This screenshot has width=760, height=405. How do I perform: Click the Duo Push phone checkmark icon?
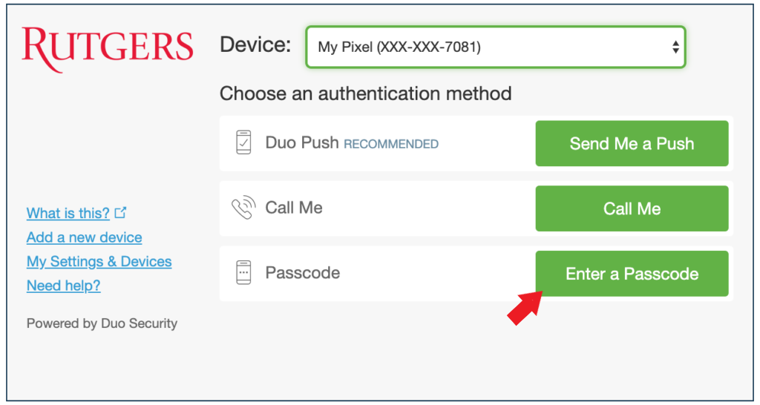[x=243, y=142]
